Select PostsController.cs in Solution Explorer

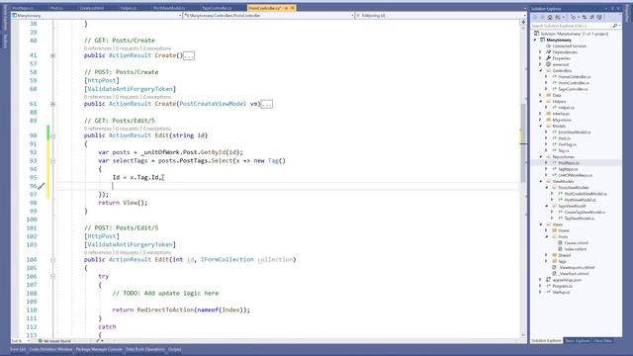tap(574, 83)
